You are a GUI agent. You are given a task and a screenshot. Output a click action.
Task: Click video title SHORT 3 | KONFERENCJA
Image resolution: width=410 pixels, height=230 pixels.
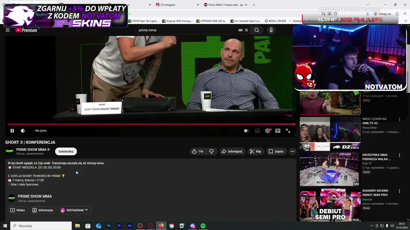point(30,142)
